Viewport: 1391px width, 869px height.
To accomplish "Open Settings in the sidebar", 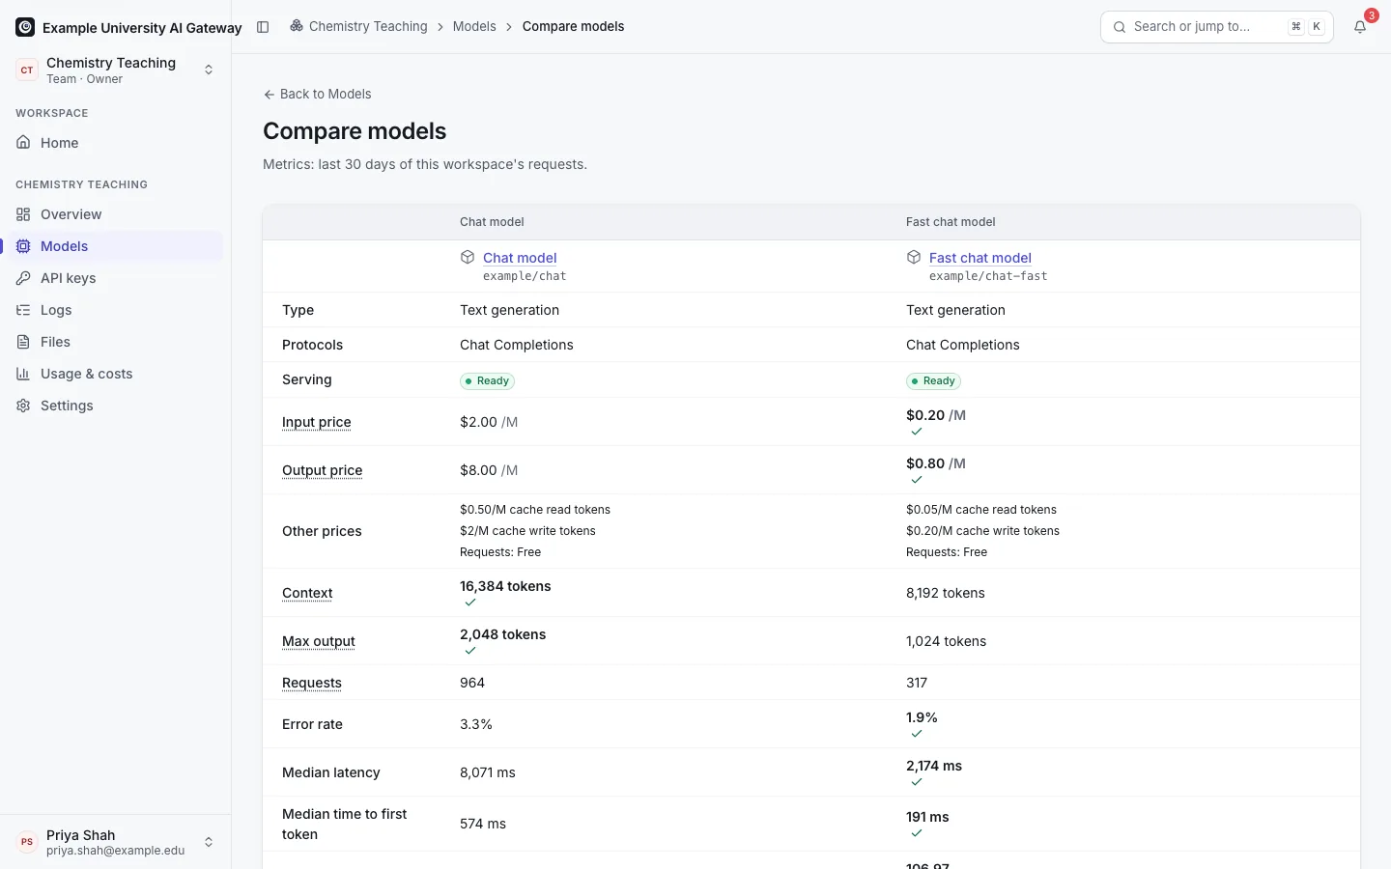I will [x=116, y=406].
